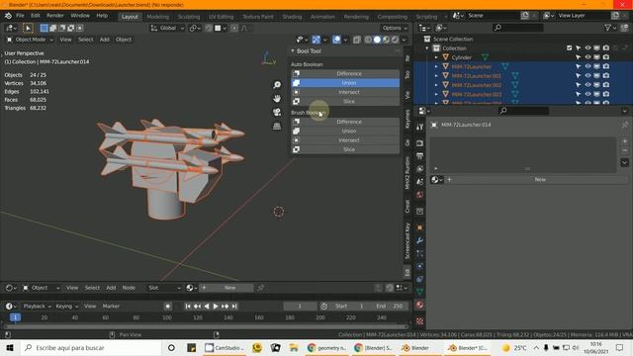This screenshot has height=356, width=633.
Task: Open File Explorer from taskbar
Action: pyautogui.click(x=294, y=348)
